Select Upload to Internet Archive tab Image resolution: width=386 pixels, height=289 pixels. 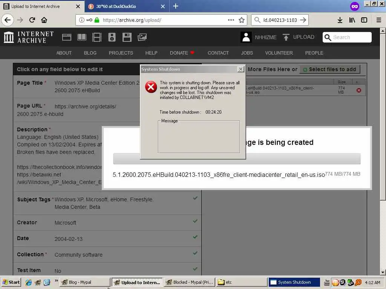point(42,6)
